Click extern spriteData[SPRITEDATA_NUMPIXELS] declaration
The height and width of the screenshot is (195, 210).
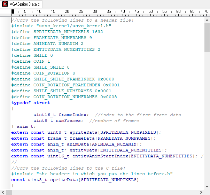[x=86, y=132]
